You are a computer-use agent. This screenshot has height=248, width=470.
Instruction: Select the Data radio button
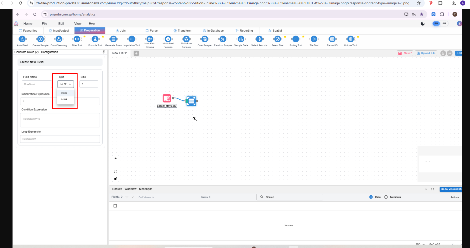coord(371,197)
